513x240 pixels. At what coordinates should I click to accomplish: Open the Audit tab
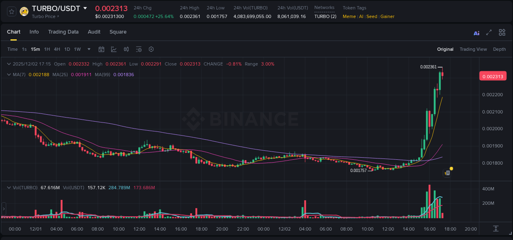pos(94,32)
